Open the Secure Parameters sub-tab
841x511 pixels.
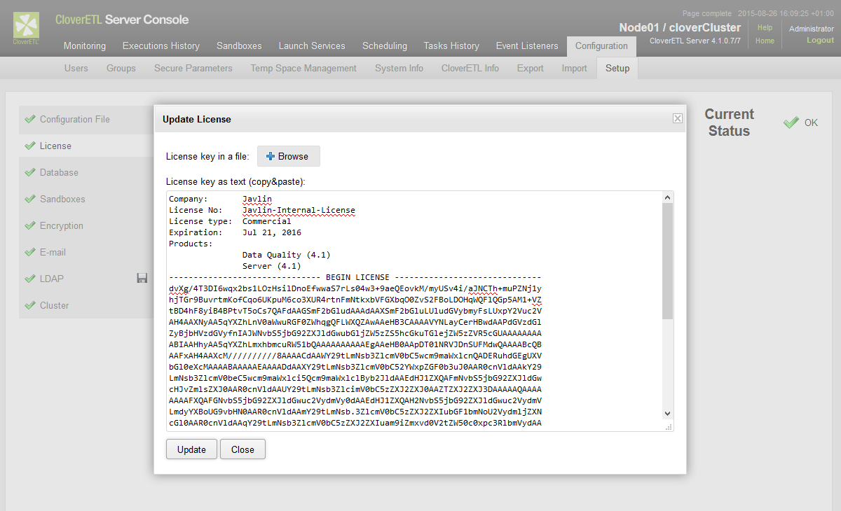pos(193,68)
